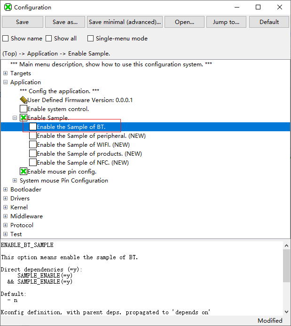Expand the Bootloader menu node
The width and height of the screenshot is (291, 326).
(x=6, y=190)
